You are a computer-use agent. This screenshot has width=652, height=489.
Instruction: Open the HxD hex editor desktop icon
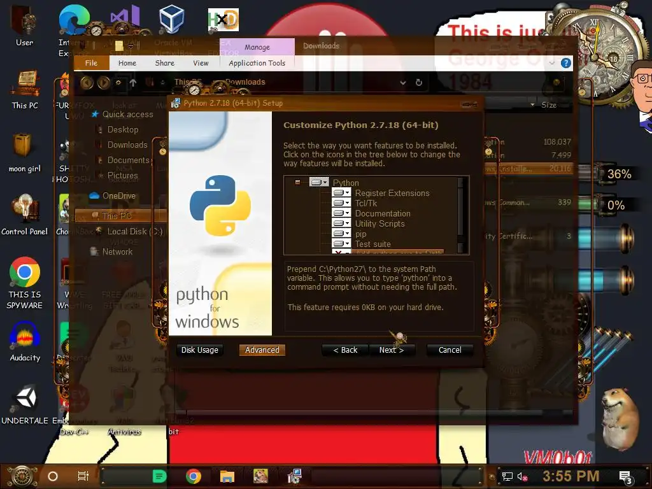pos(223,20)
